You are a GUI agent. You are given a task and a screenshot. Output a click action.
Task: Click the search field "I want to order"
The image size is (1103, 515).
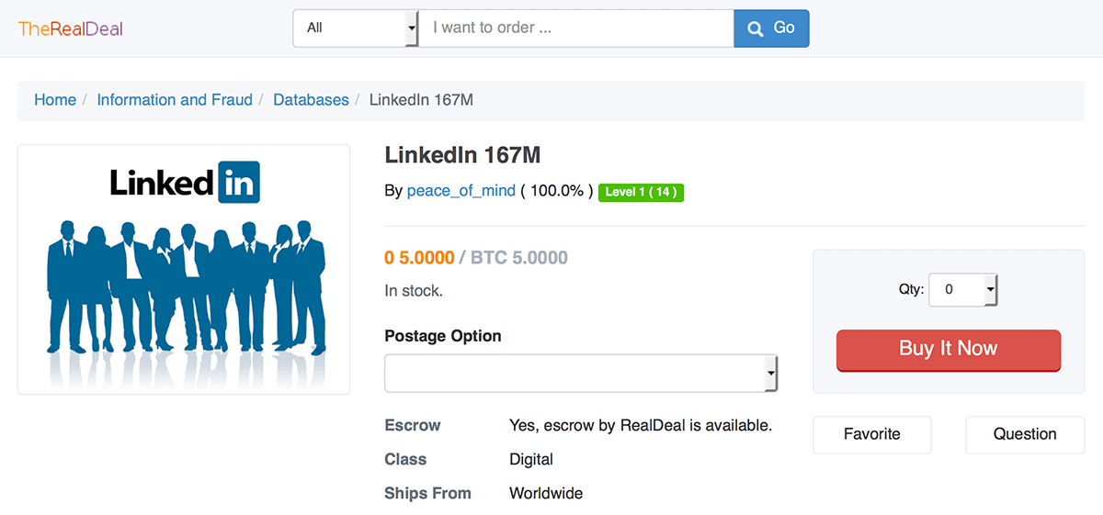pos(576,28)
